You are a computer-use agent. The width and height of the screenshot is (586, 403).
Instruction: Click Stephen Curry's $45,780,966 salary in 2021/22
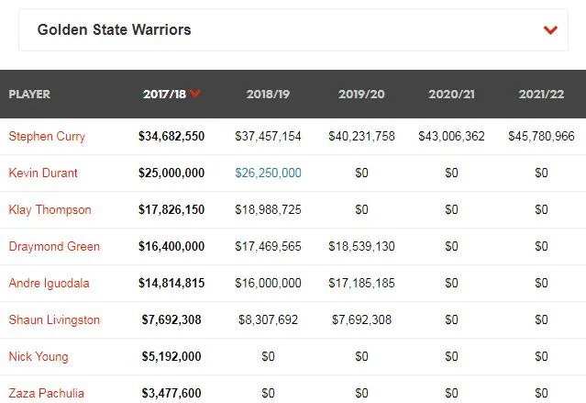pos(541,136)
